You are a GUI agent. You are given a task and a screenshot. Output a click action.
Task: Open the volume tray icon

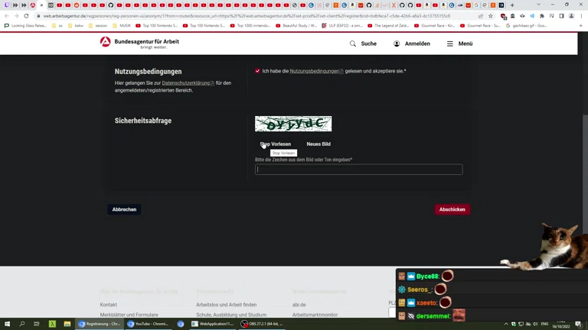[535, 324]
